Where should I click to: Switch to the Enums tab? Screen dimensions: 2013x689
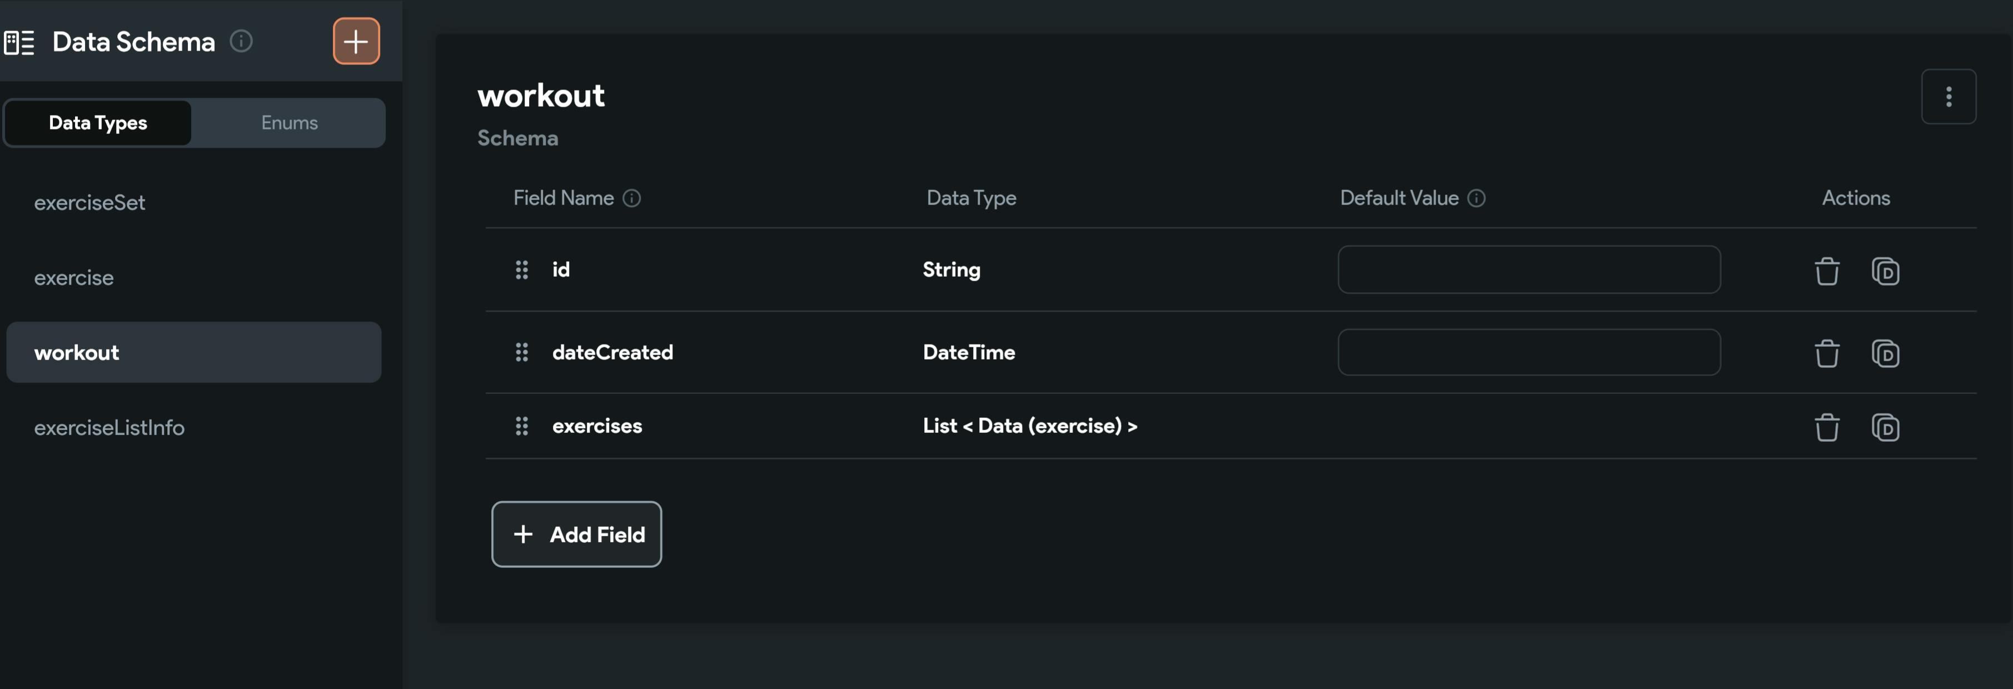(x=289, y=123)
